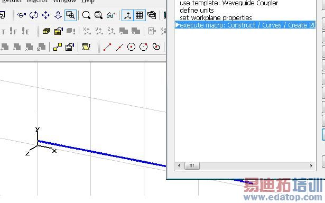Toggle the coordinate axes display
Viewport: 325px width, 203px height.
(x=127, y=15)
